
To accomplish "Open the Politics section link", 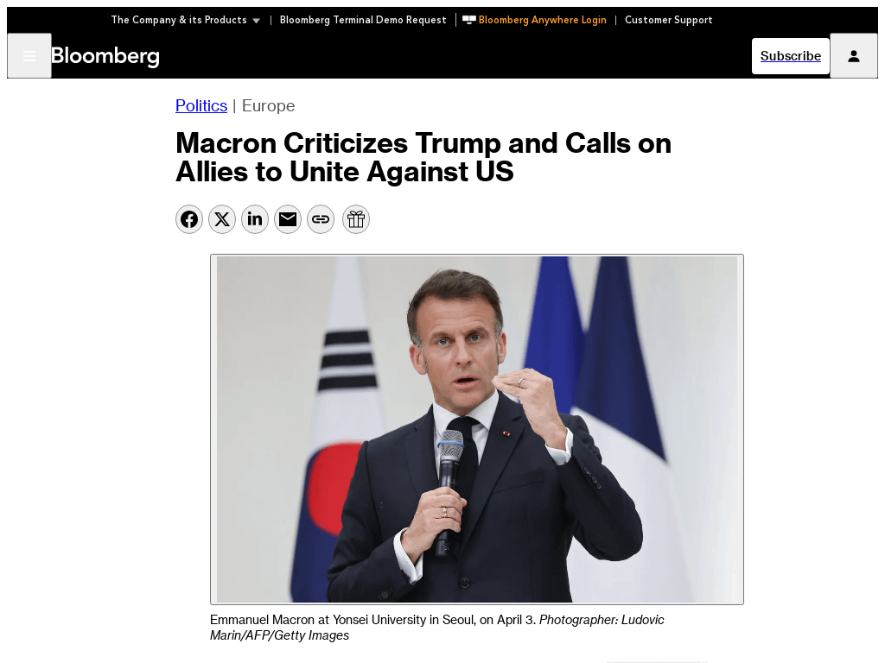I will 201,106.
